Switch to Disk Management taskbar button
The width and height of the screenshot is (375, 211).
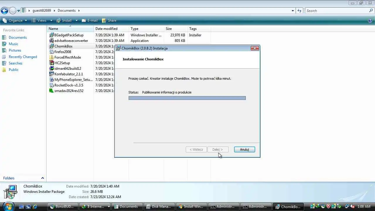coord(159,207)
